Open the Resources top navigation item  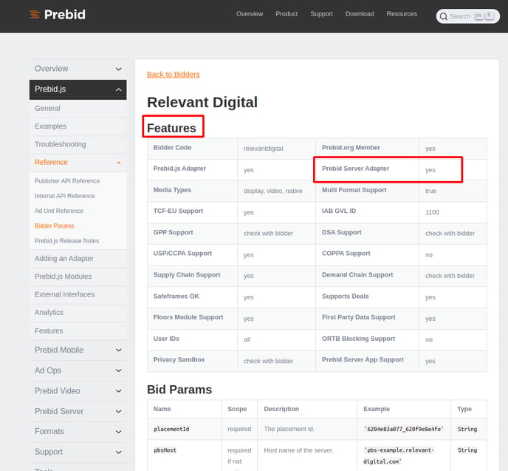[x=402, y=14]
